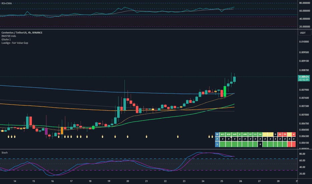
Task: Click date label 14 on time axis
Action: [x=15, y=181]
